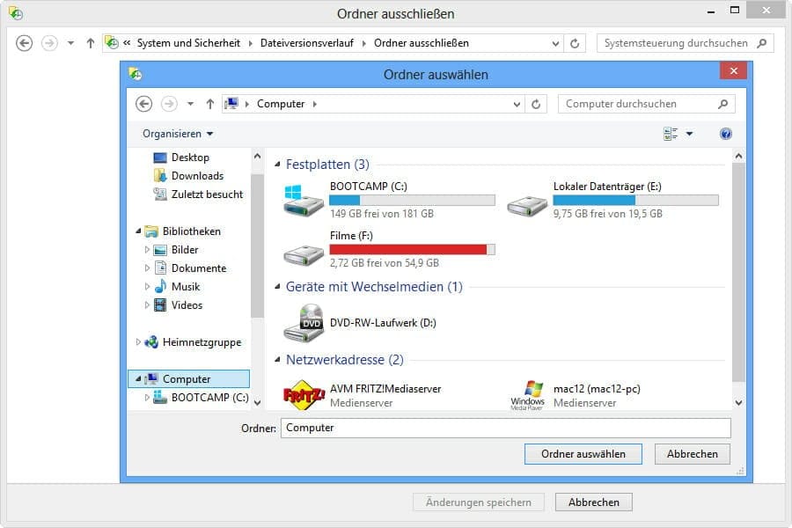Click the Ordner auswählen button
This screenshot has width=792, height=528.
583,454
